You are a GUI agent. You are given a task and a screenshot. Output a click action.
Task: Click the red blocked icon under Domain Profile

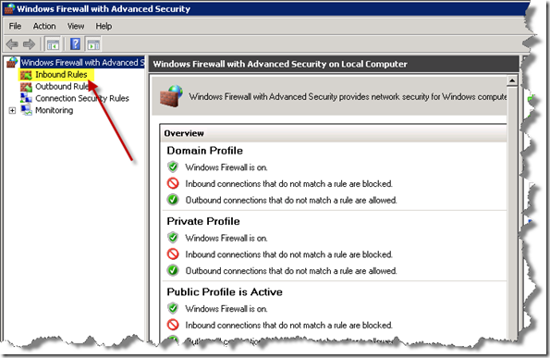[x=173, y=183]
